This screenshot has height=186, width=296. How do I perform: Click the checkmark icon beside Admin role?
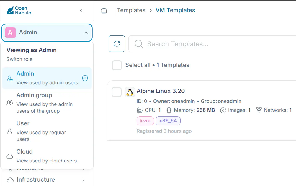pyautogui.click(x=85, y=78)
